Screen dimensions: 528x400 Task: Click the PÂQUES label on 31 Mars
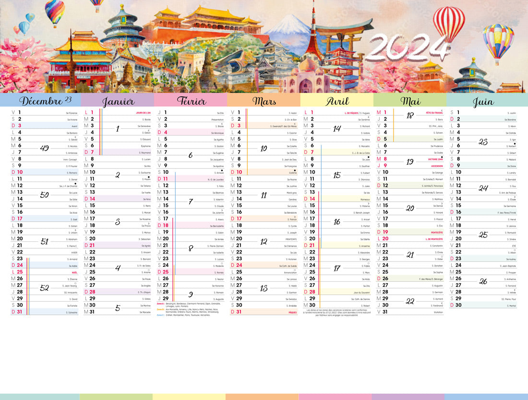click(x=293, y=313)
